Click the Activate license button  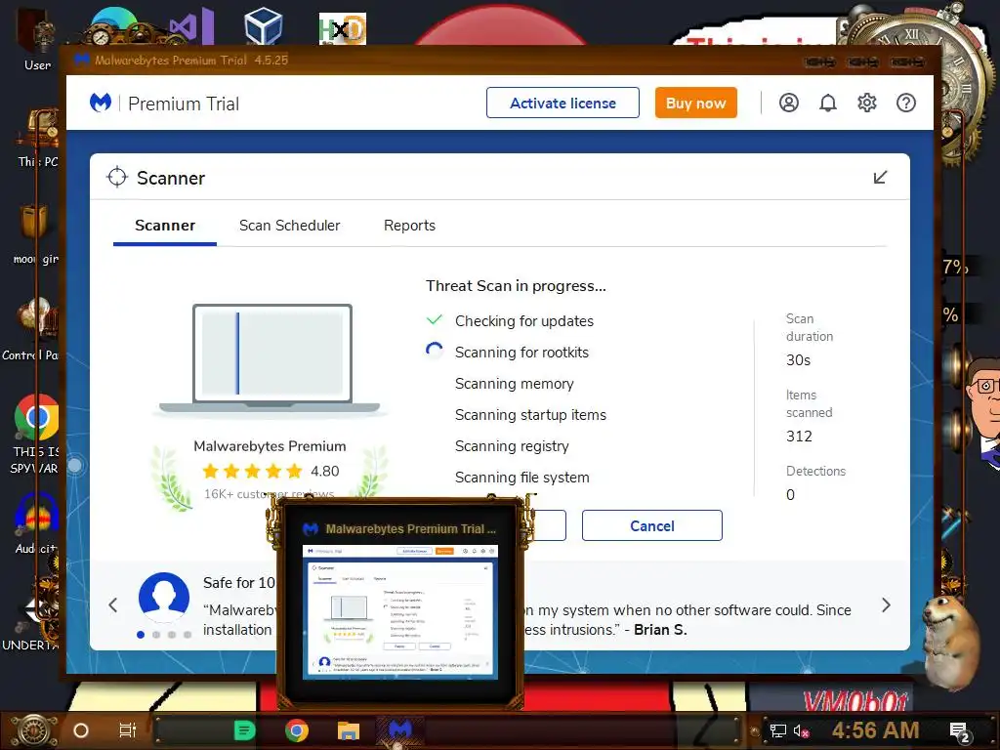coord(562,103)
